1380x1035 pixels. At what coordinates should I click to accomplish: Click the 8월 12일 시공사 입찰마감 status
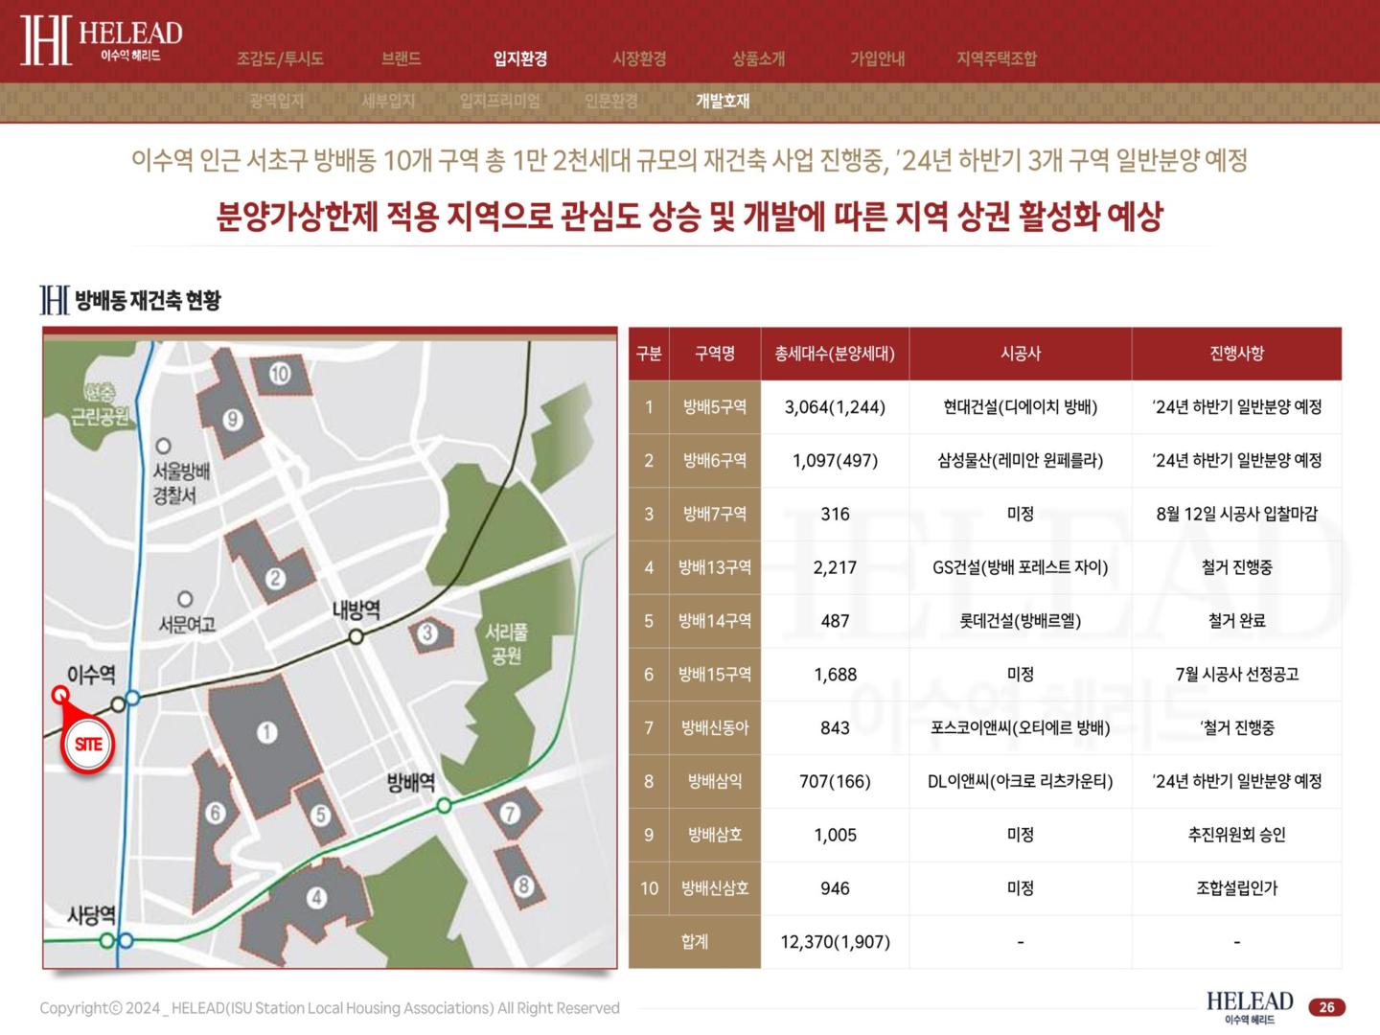[x=1237, y=515]
